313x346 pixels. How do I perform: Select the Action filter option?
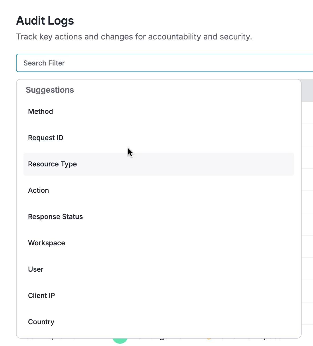tap(159, 190)
